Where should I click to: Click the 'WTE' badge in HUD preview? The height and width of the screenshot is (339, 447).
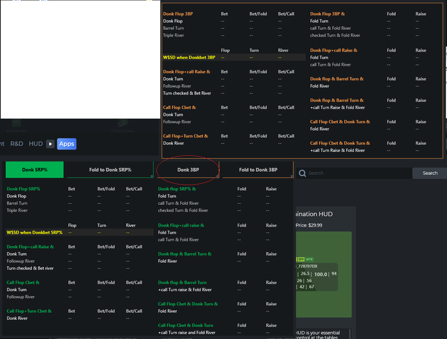point(309,259)
